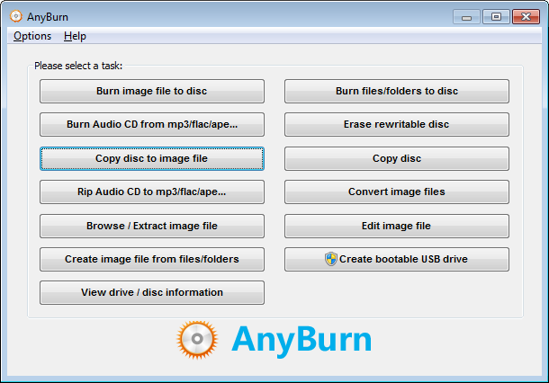
Task: Click Burn image file to disc
Action: [152, 92]
